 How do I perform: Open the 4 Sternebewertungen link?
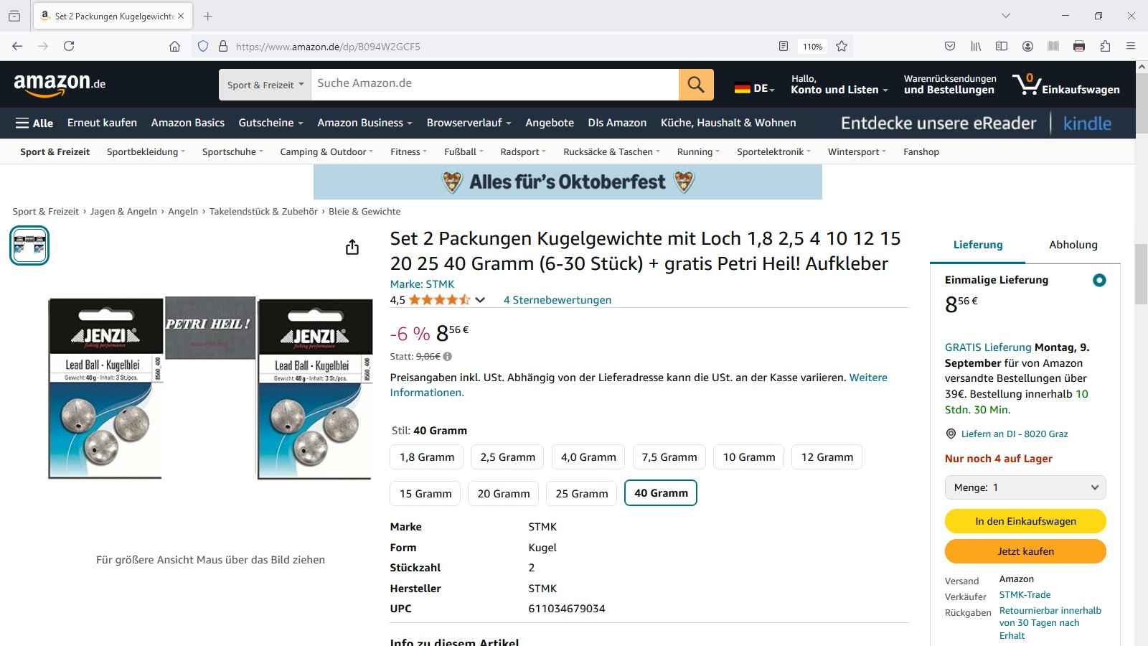click(557, 300)
